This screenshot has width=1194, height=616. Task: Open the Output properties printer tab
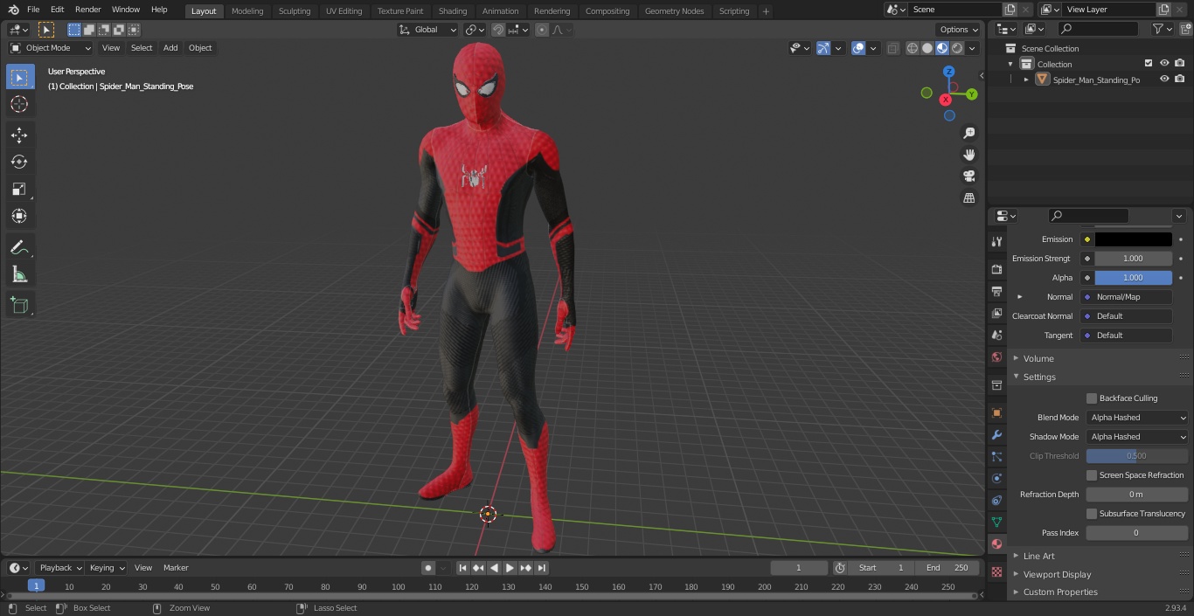click(x=996, y=291)
